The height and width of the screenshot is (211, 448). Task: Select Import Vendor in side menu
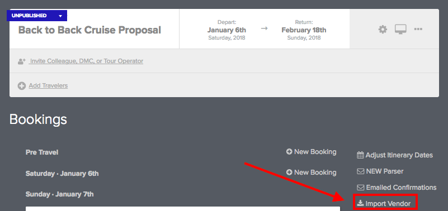[x=385, y=204]
